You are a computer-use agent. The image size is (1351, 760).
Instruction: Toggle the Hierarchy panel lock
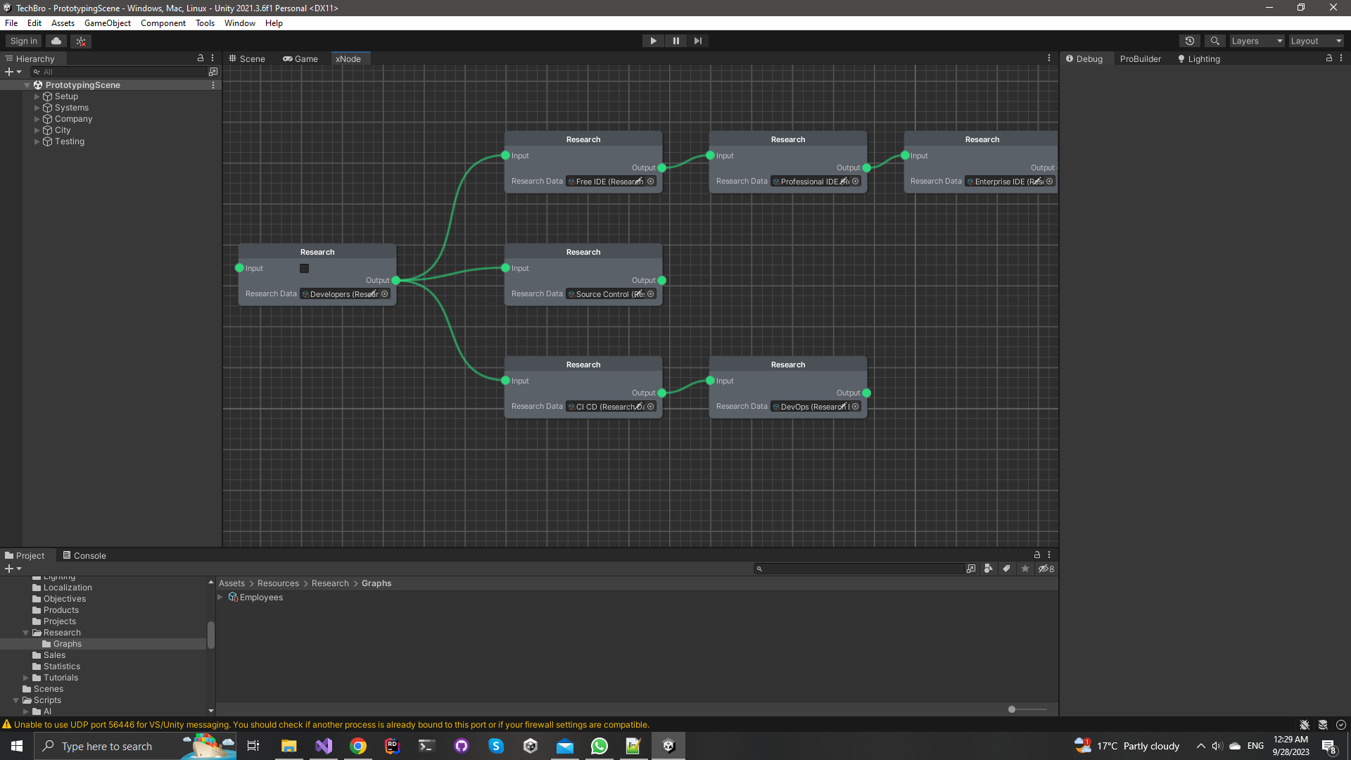201,58
